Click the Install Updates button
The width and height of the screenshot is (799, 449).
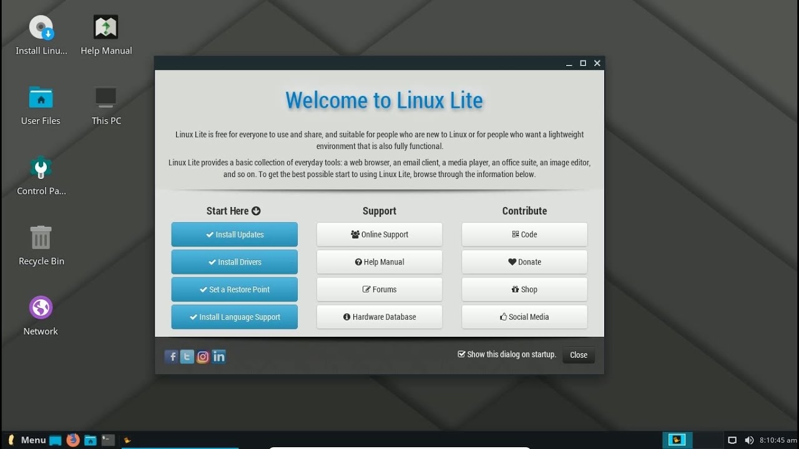[x=235, y=234]
